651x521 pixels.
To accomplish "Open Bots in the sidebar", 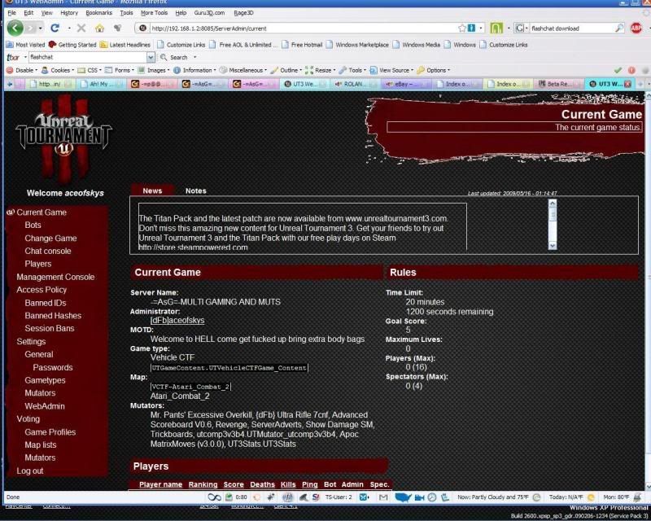I will pyautogui.click(x=33, y=225).
